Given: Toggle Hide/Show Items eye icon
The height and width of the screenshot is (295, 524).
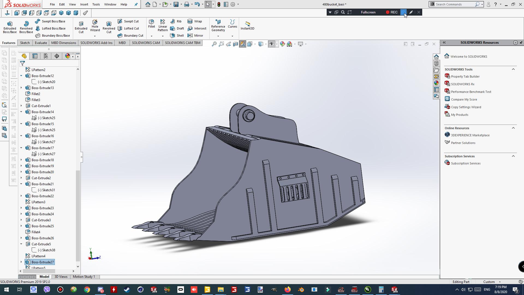Looking at the screenshot, I should pos(272,44).
